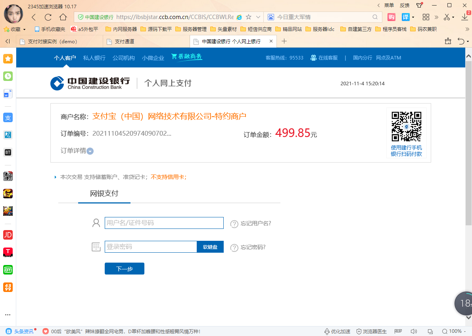Screen dimensions: 472x336
Task: Expand the screenshot tool dropdown arrow
Action: pos(453,17)
